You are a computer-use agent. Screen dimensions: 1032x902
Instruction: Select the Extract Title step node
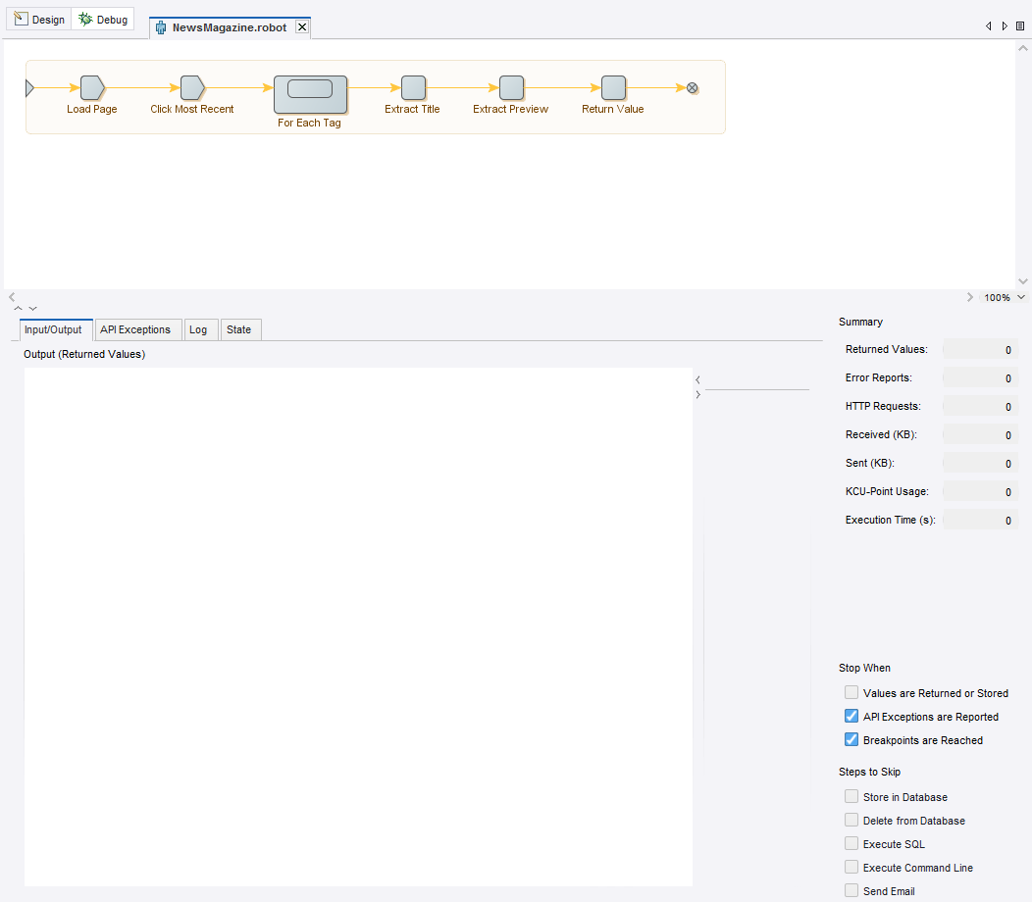413,88
